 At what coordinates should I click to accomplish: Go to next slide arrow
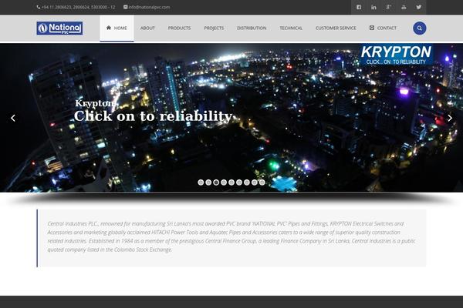pyautogui.click(x=450, y=118)
